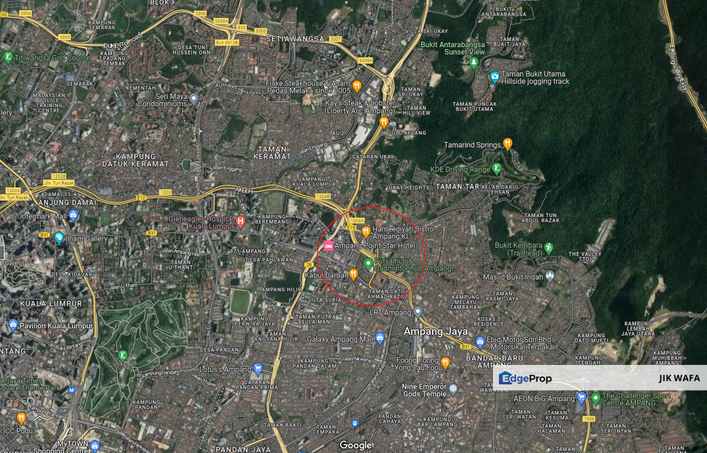The height and width of the screenshot is (453, 707).
Task: Open the Pavilion Kuala Lumpur mall marker
Action: pos(13,325)
